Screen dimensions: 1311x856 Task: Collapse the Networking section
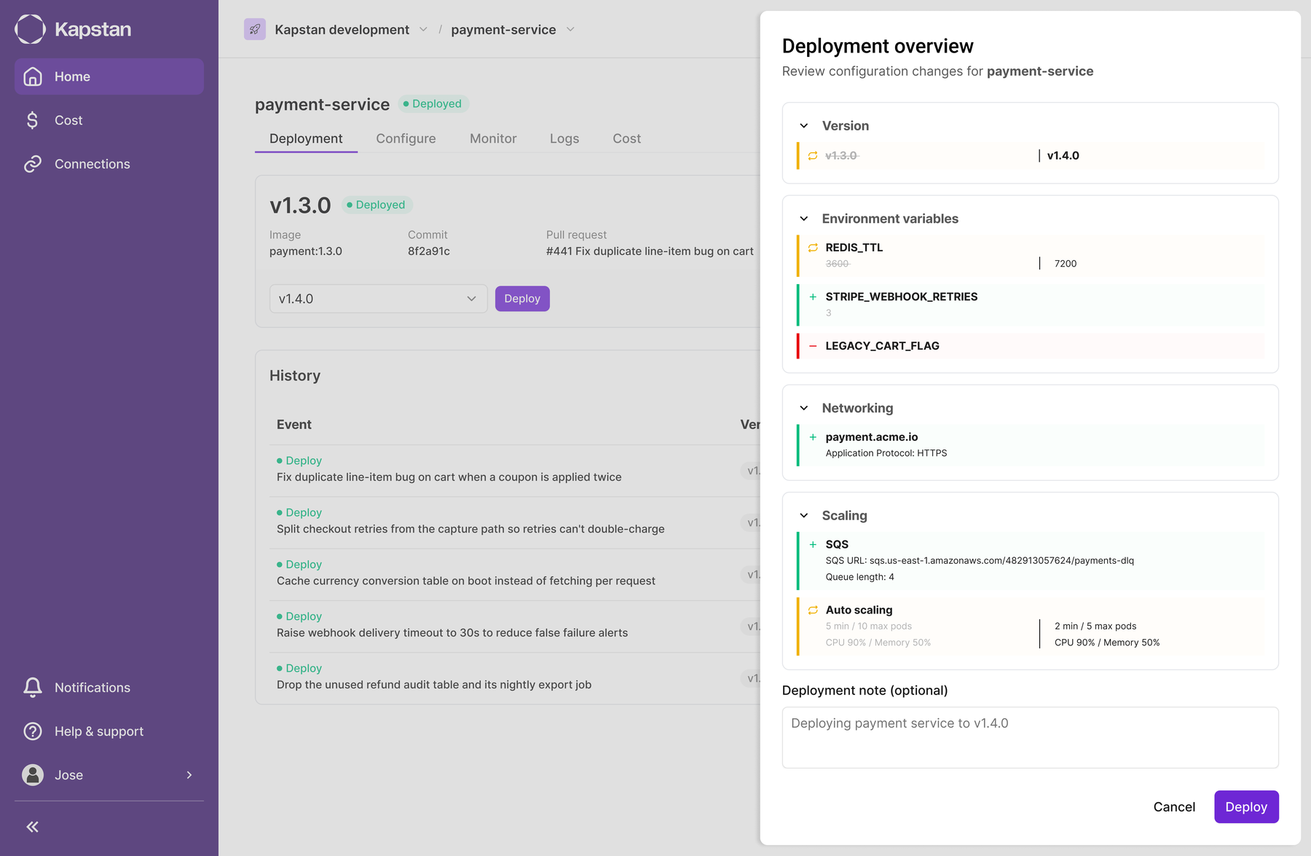point(804,408)
